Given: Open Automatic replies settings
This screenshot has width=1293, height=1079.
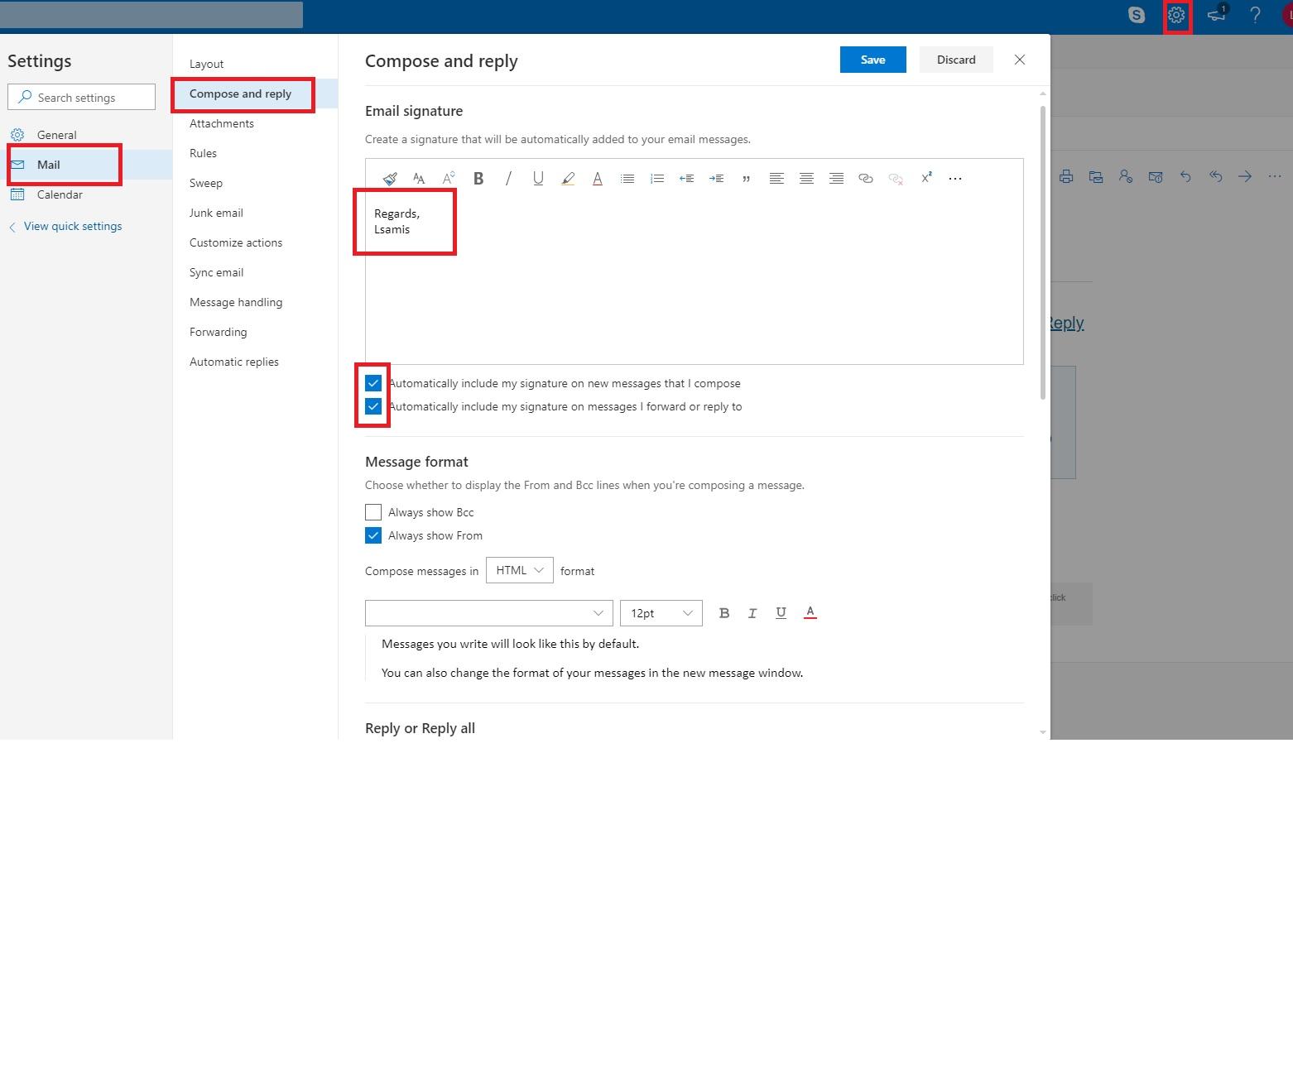Looking at the screenshot, I should pos(234,362).
